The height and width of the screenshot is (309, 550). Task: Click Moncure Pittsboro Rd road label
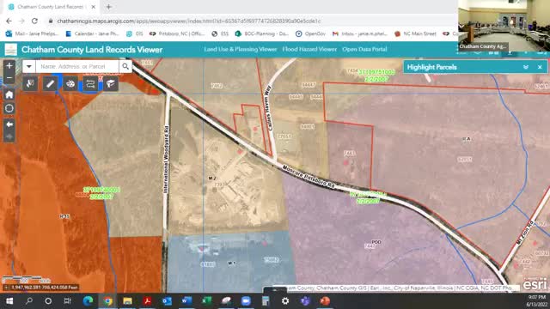tap(309, 178)
